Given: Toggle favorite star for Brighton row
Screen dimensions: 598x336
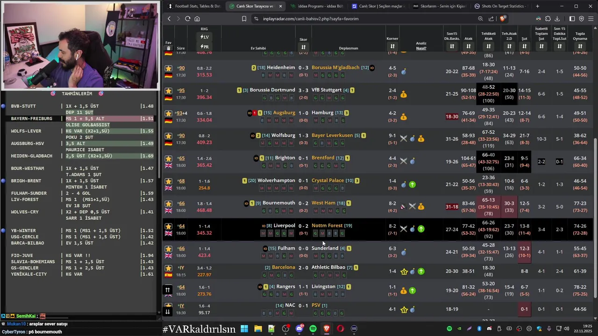Looking at the screenshot, I should click(169, 159).
